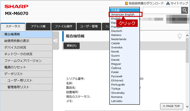The height and width of the screenshot is (111, 190).
Task: Choose Norsk from the language list
Action: coord(125,52)
